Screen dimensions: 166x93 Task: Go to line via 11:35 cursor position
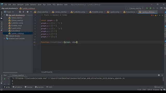pyautogui.click(x=139, y=90)
